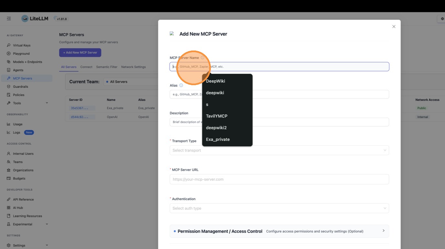Click the Internal network access badge
Screen dimensions: 445x249
point(422,117)
